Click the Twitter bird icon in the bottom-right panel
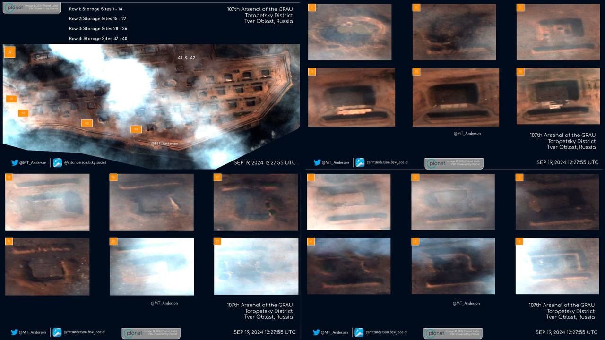The width and height of the screenshot is (605, 340). (317, 332)
